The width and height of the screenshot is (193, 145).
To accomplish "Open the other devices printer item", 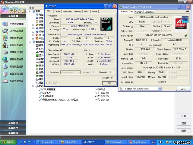I will pyautogui.click(x=13, y=66).
